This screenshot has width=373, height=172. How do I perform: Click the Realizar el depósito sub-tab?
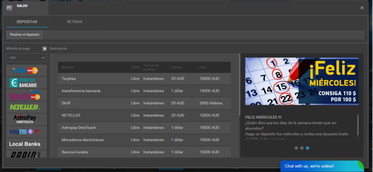tap(25, 35)
